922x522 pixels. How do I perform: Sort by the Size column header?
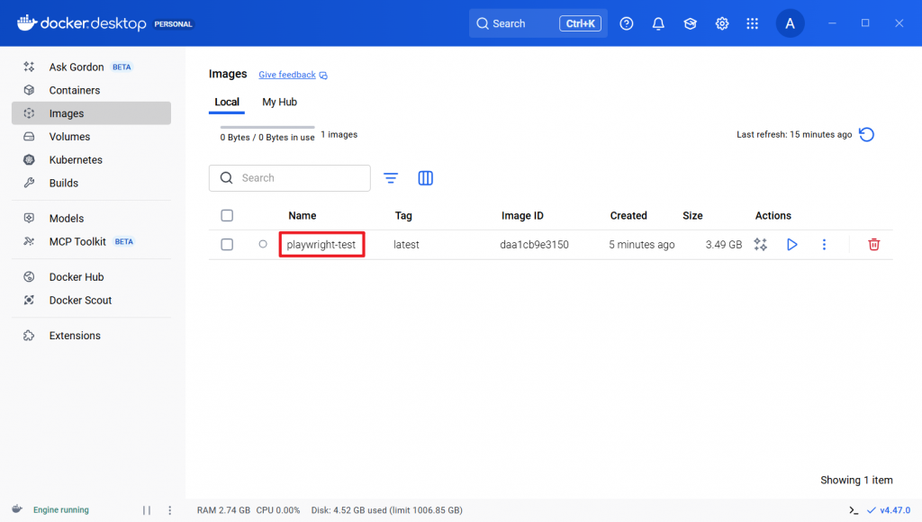pyautogui.click(x=692, y=216)
